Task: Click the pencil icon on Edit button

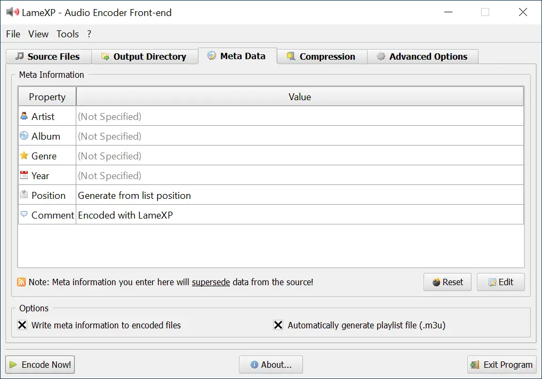Action: [492, 283]
